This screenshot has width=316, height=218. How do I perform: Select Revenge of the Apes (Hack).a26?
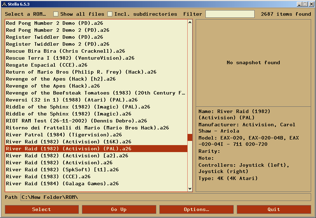96,86
